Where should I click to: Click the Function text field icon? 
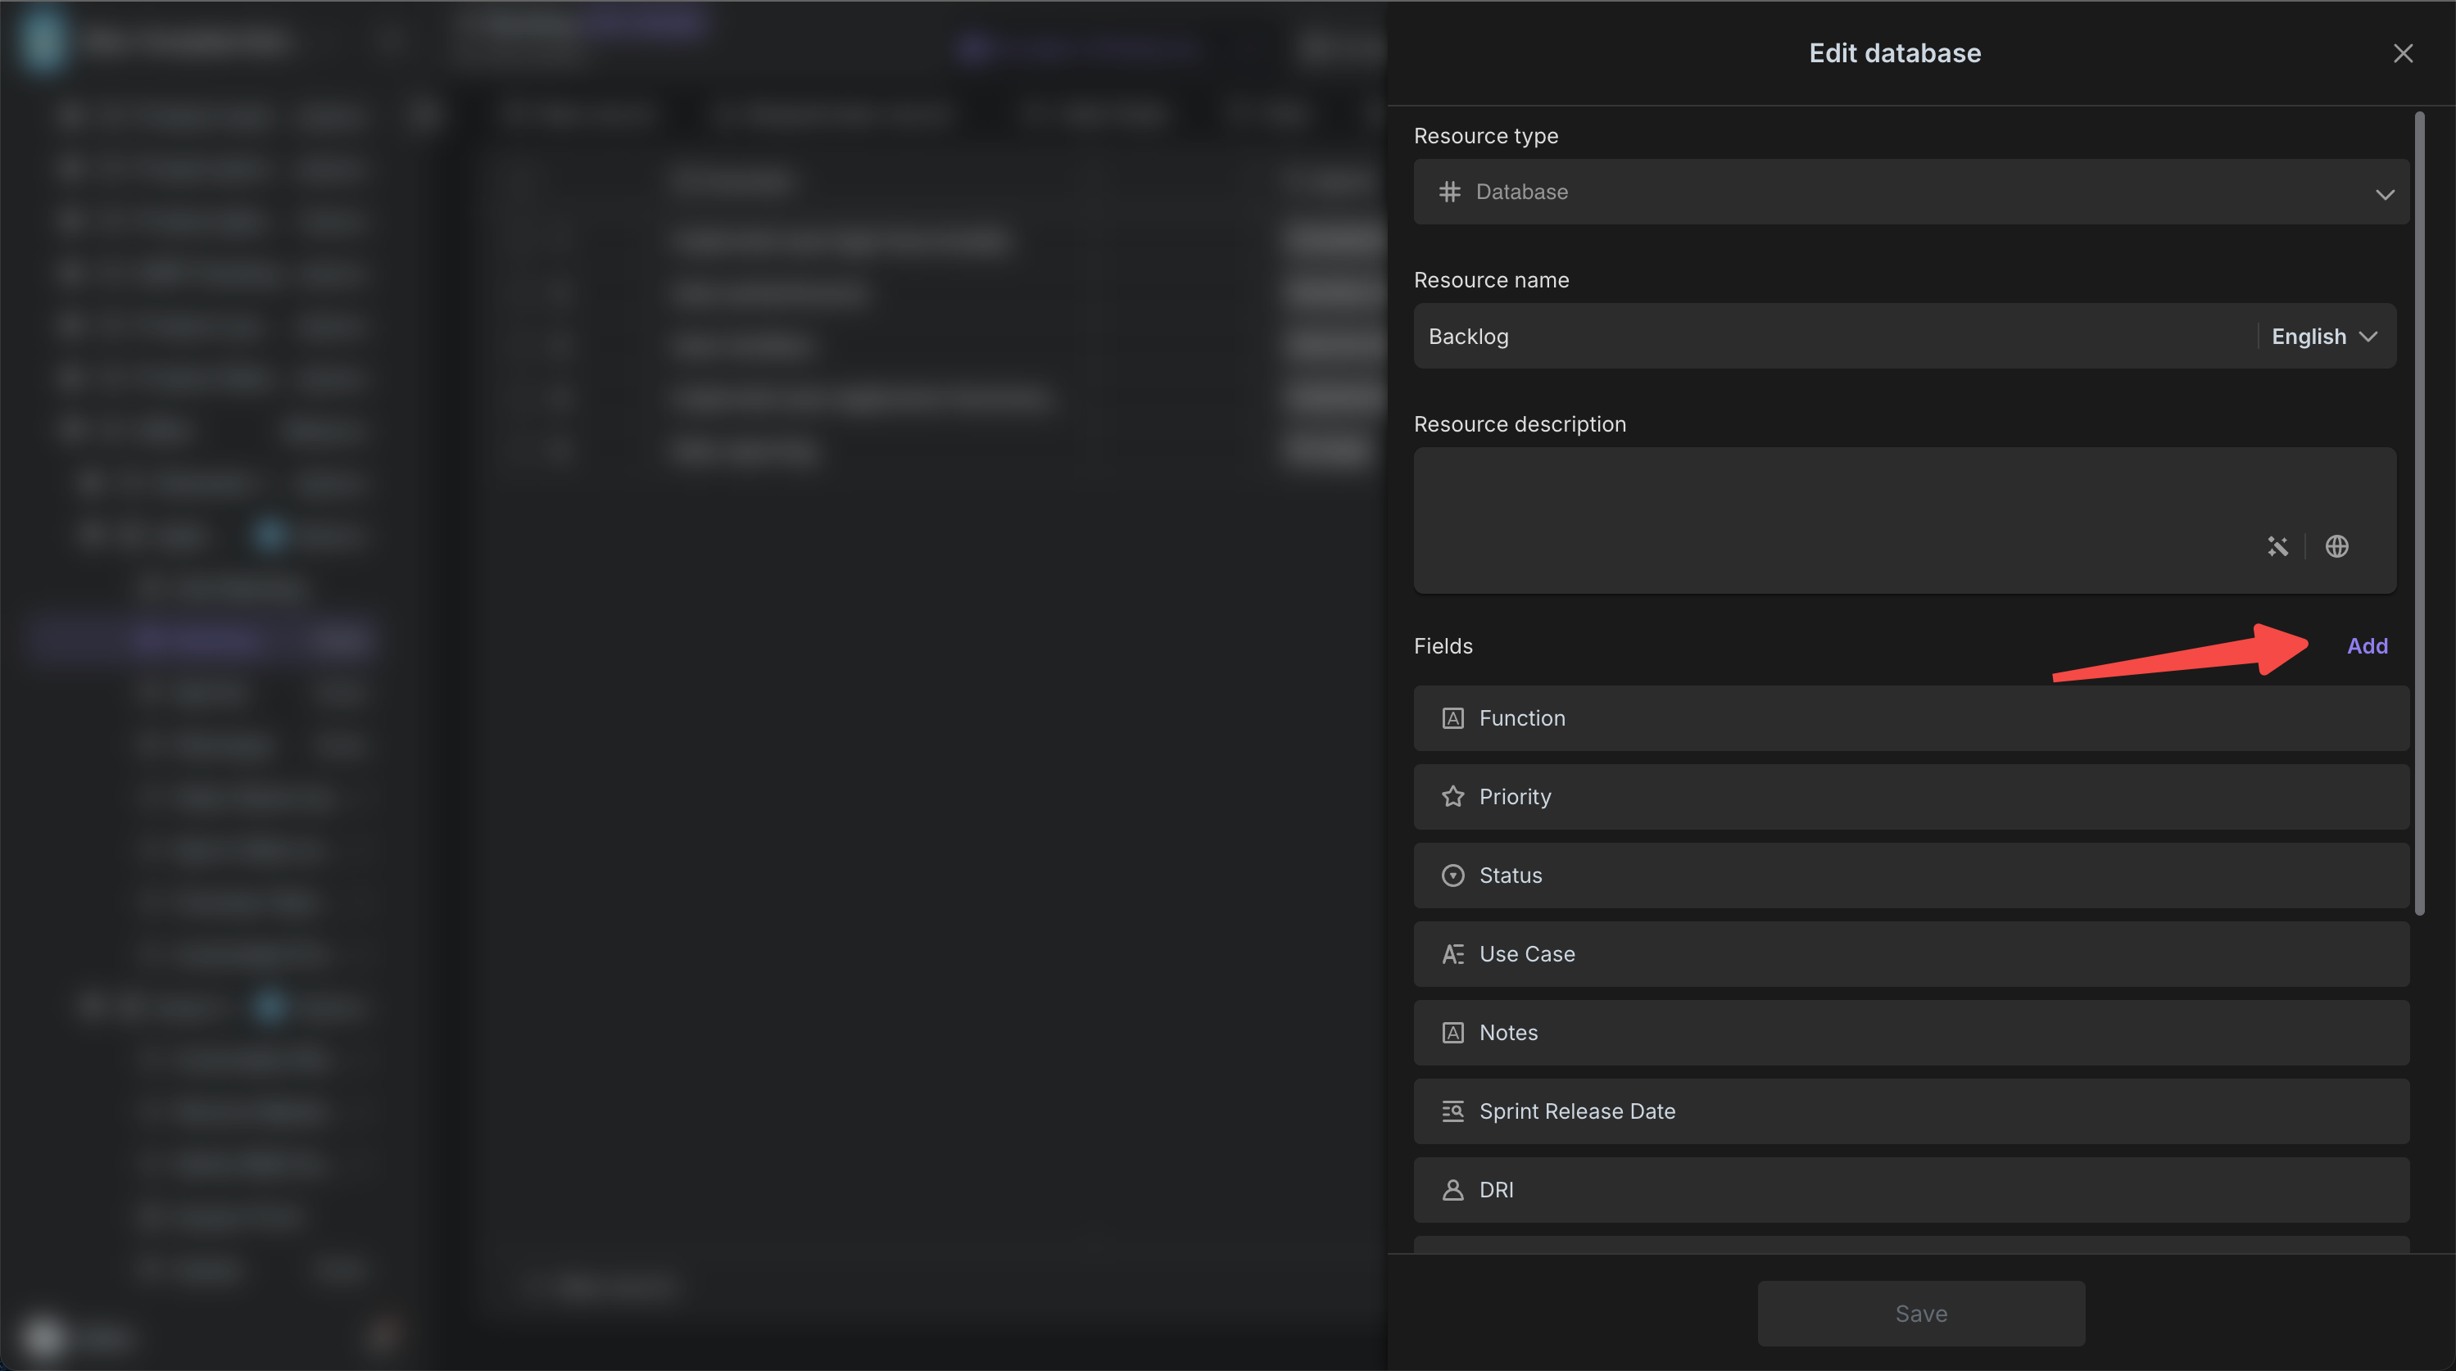(1452, 718)
